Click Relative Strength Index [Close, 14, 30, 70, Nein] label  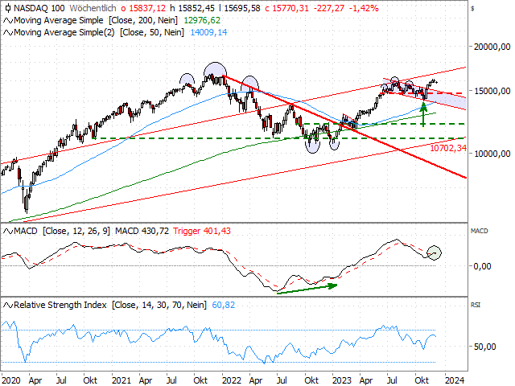(110, 305)
